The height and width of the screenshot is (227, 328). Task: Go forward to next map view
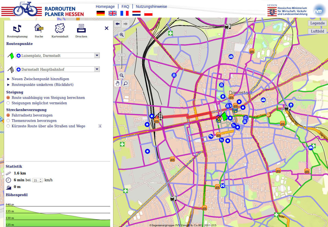pyautogui.click(x=125, y=24)
